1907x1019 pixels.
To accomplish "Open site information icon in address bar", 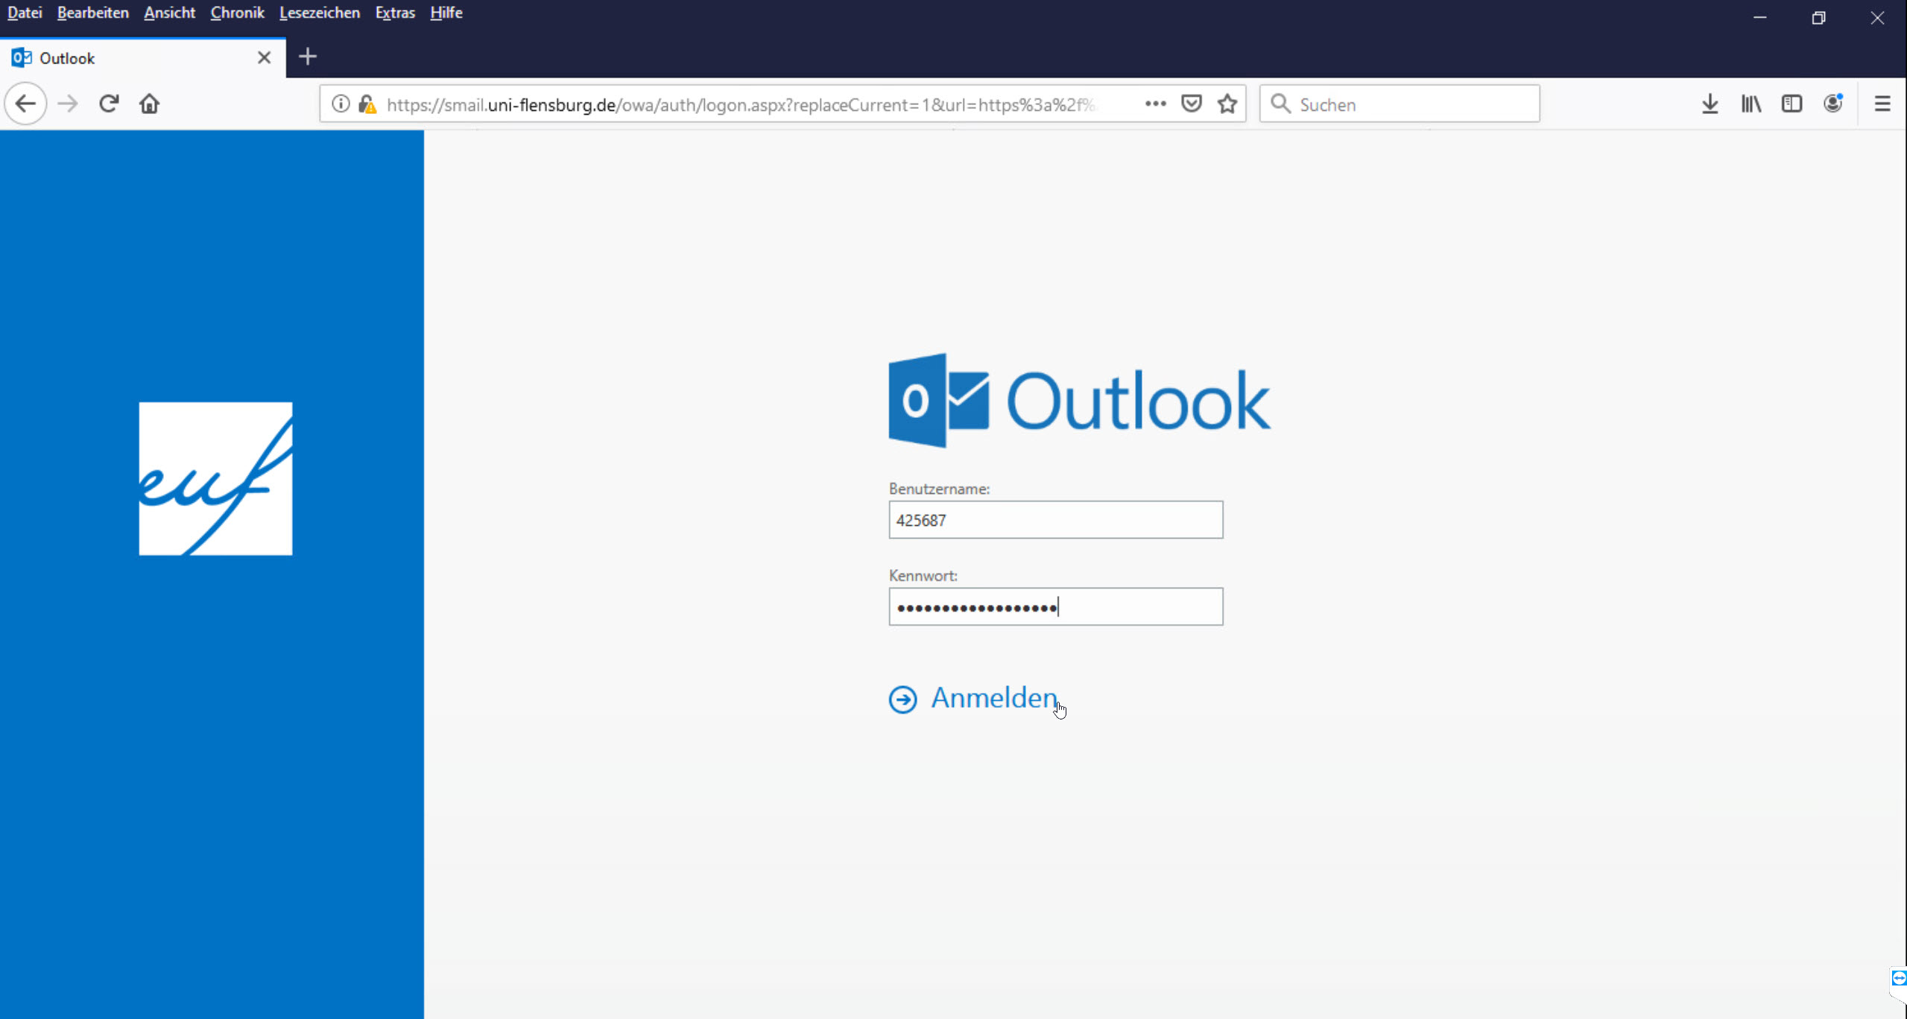I will coord(341,104).
